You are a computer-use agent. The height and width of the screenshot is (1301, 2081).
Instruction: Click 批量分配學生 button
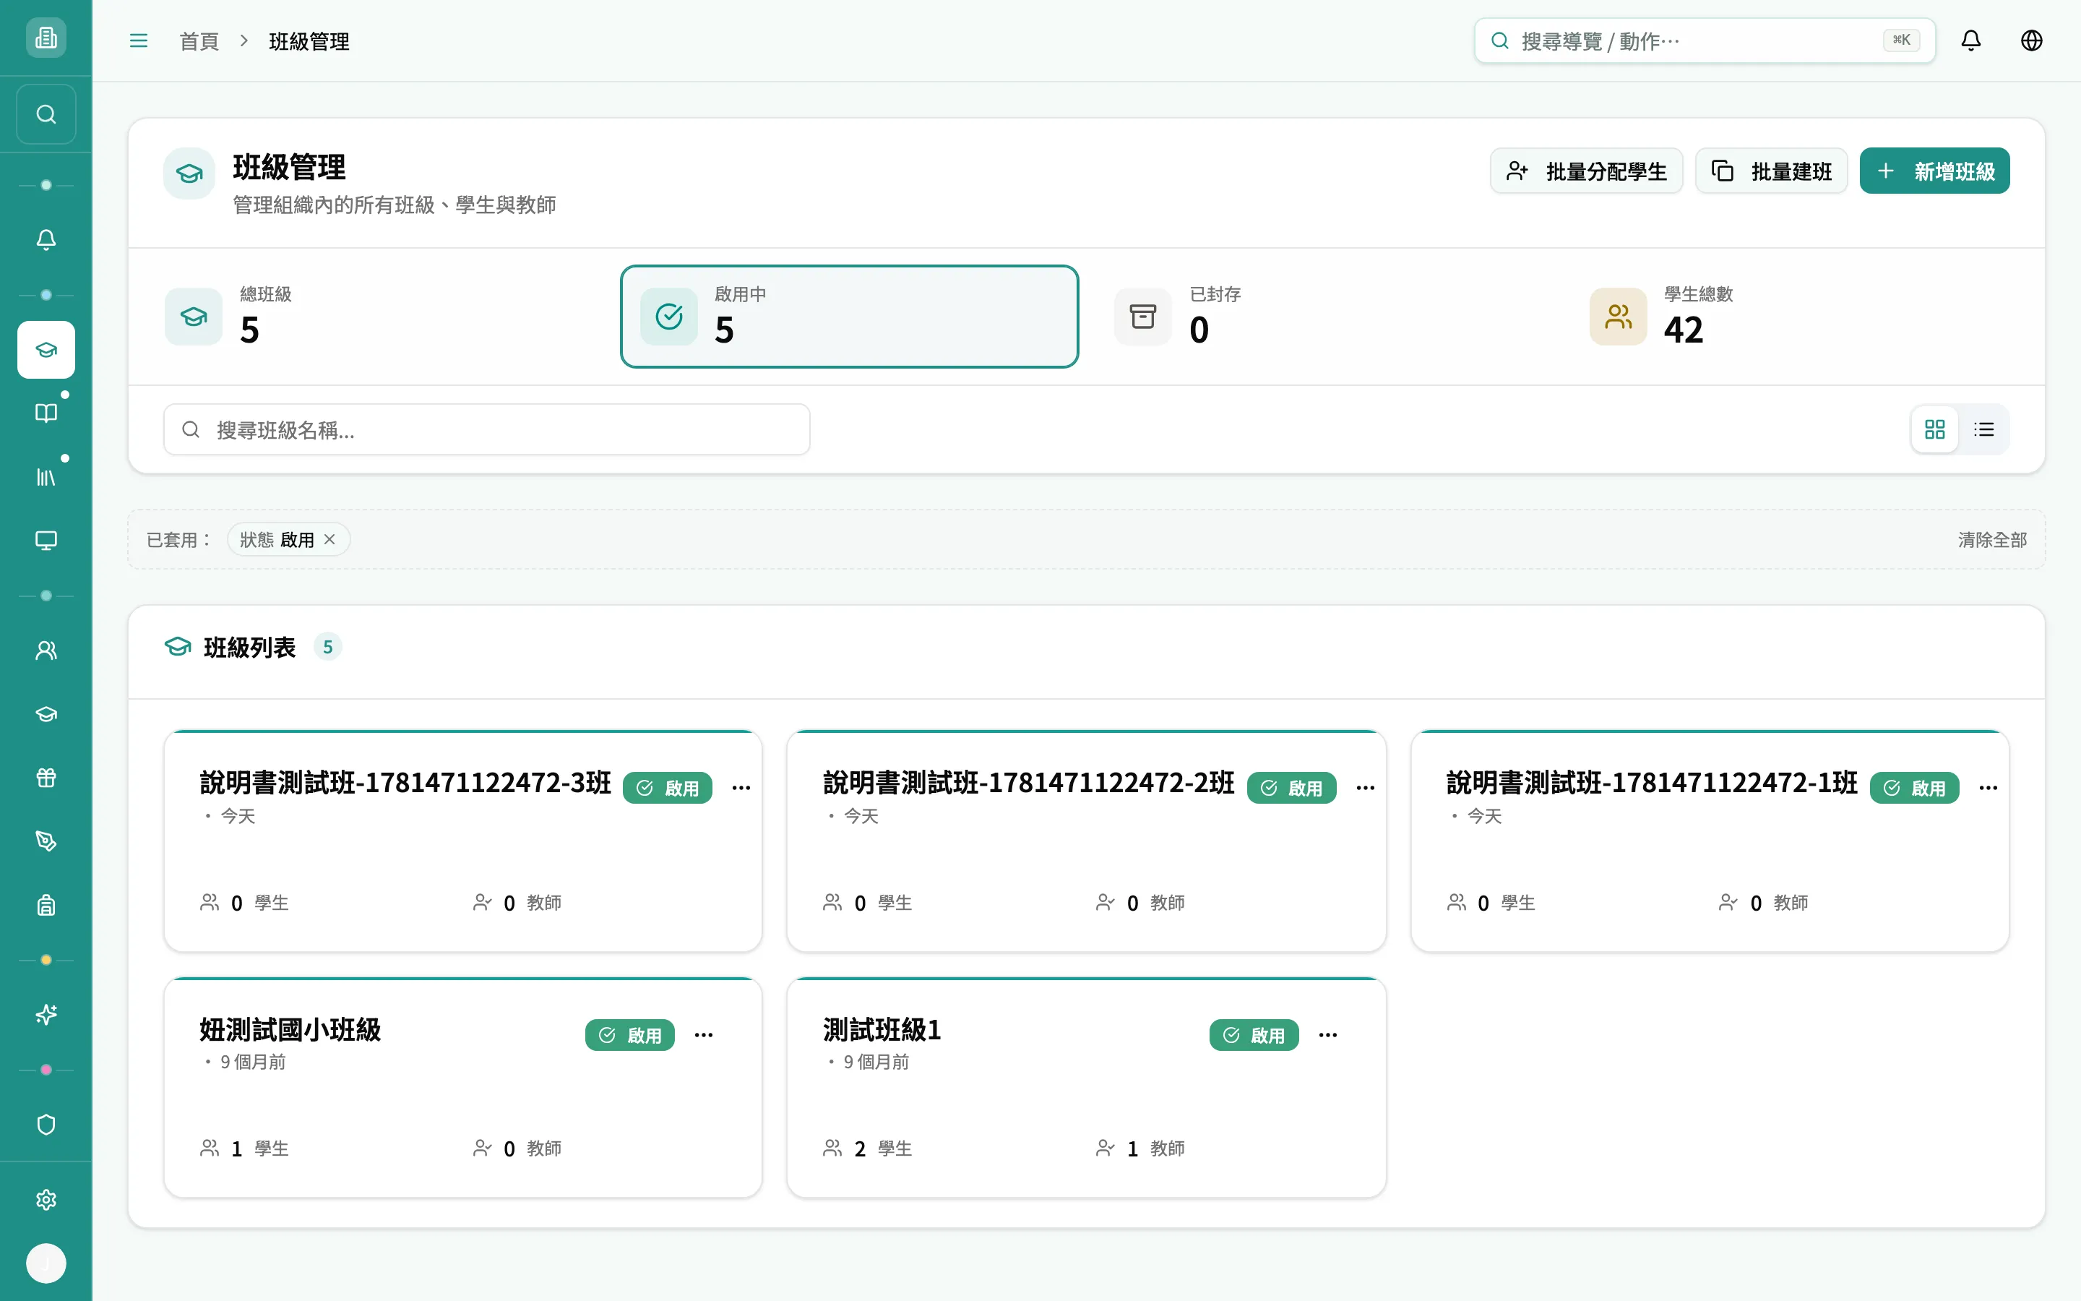pyautogui.click(x=1586, y=171)
